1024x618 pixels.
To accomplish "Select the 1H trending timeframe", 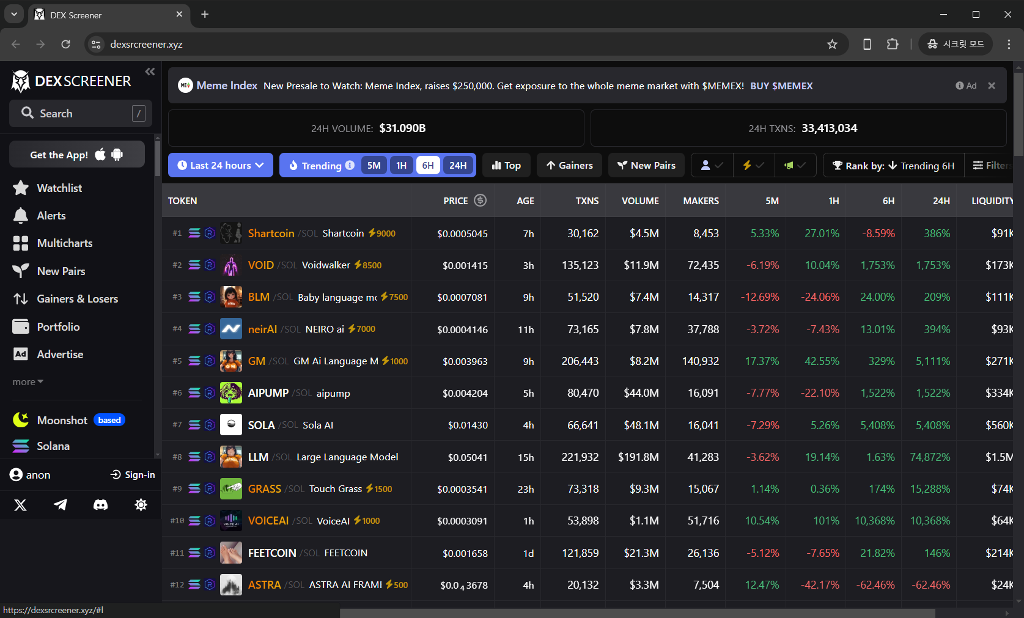I will coord(402,165).
